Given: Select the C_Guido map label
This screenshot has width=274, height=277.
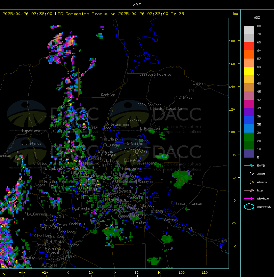Looking at the screenshot, I should coord(40,164).
